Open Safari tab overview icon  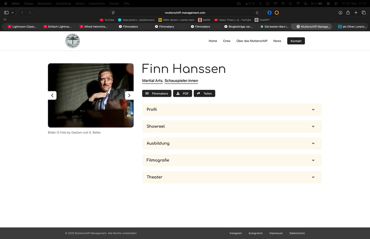coord(363,13)
